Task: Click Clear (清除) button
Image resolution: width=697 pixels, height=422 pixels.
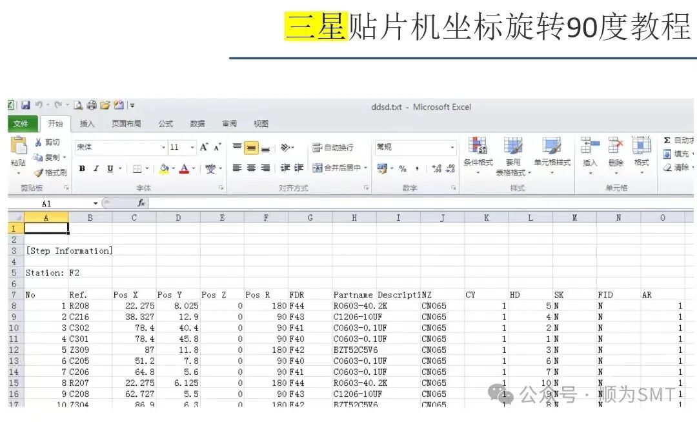Action: click(x=678, y=168)
